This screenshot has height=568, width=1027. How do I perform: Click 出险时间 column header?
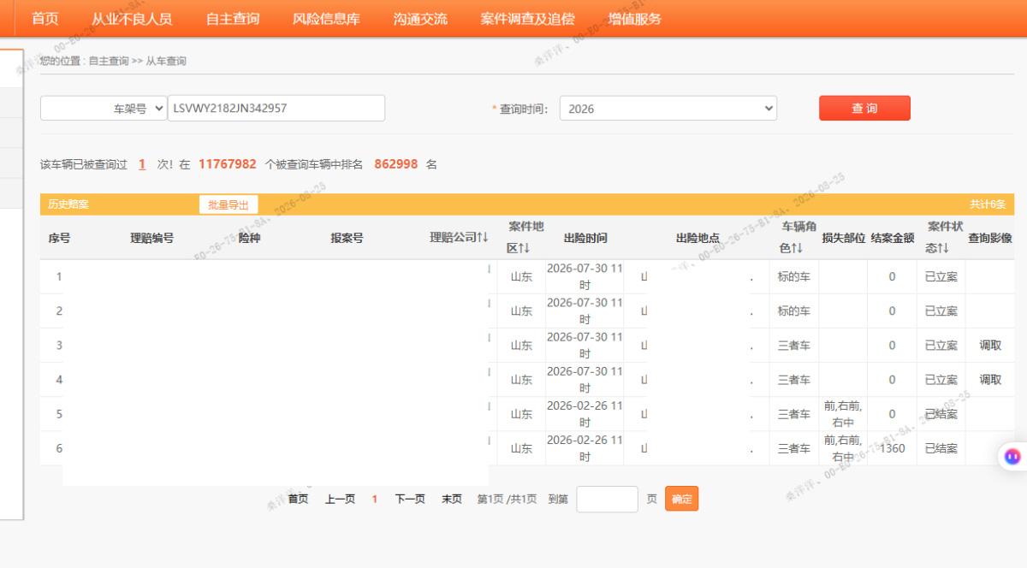[x=585, y=238]
